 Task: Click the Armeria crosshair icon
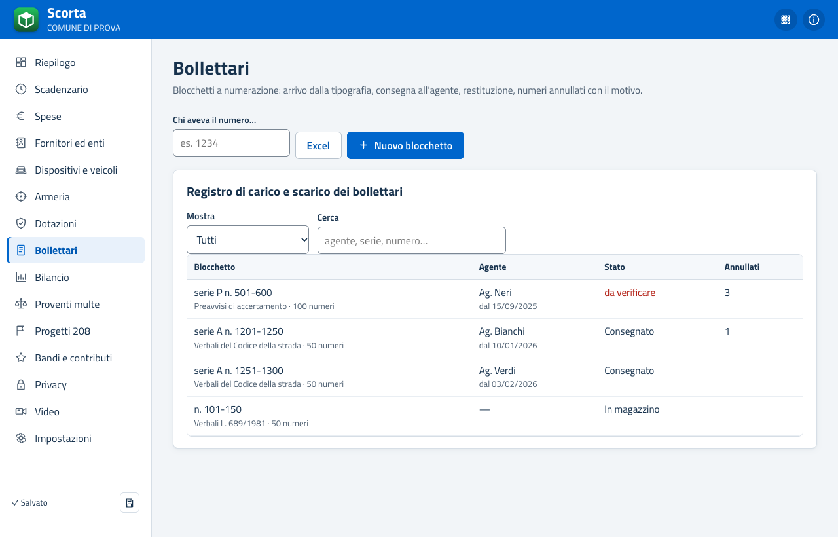(x=21, y=197)
